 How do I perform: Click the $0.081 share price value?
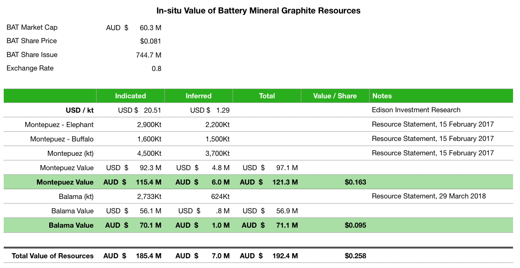150,41
